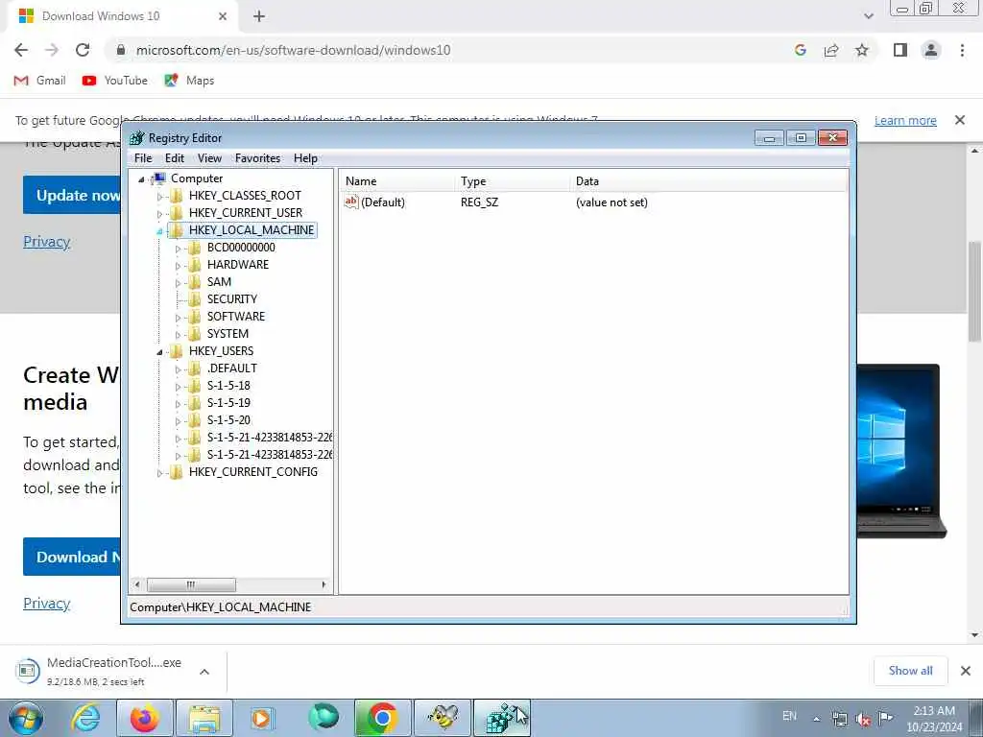The height and width of the screenshot is (737, 983).
Task: Open a new Chrome tab
Action: [x=259, y=16]
